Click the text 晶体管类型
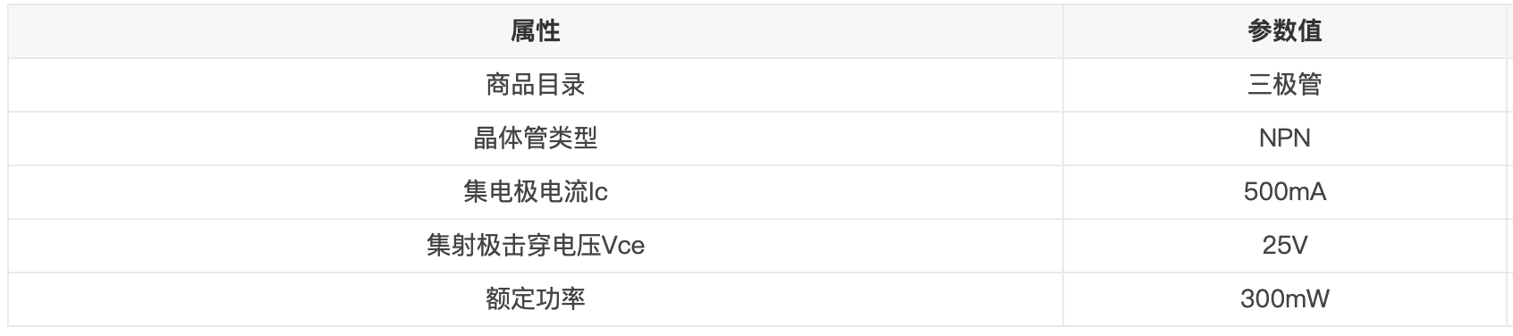Image resolution: width=1513 pixels, height=336 pixels. pyautogui.click(x=536, y=139)
